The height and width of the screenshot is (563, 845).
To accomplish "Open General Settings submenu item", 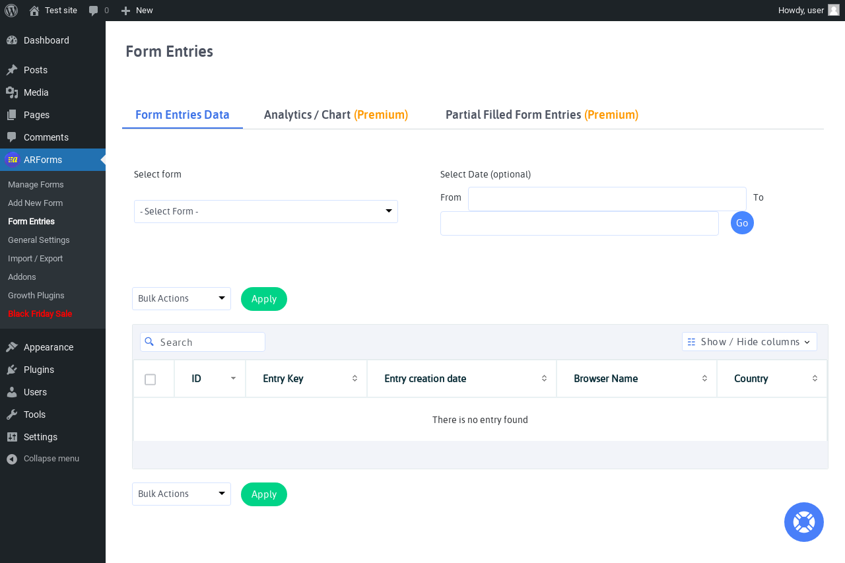I will (38, 240).
